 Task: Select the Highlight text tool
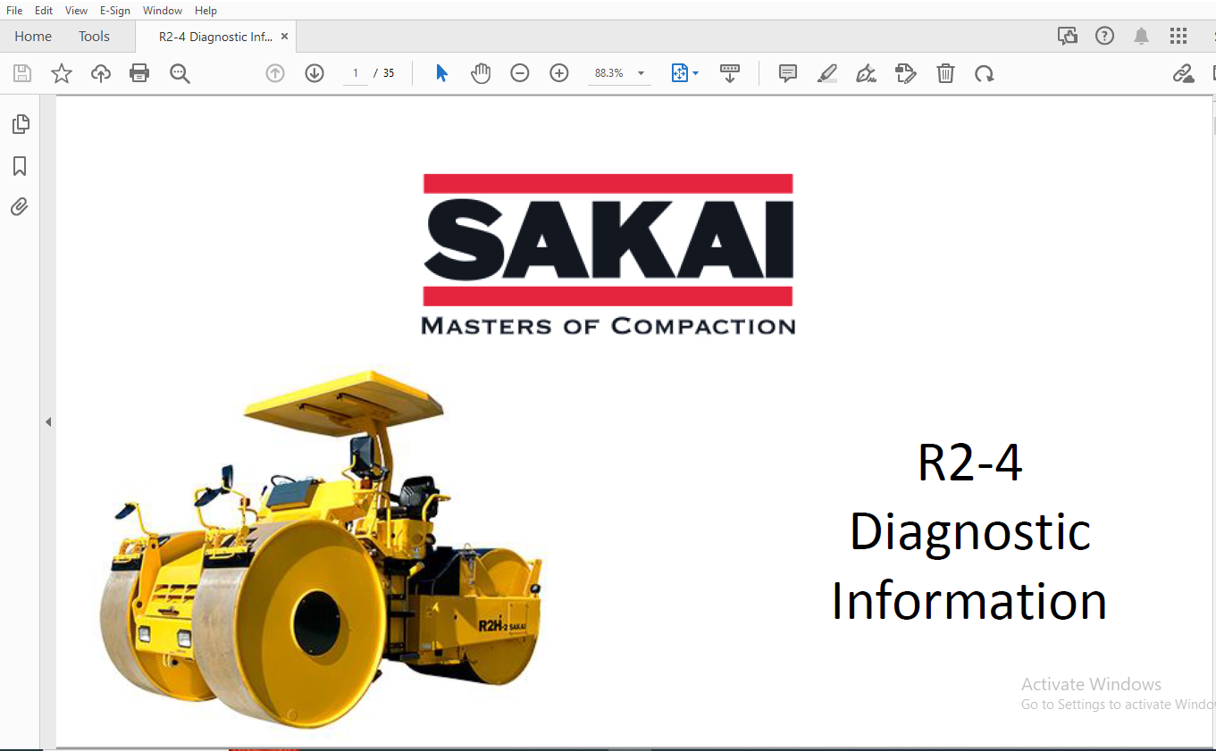(x=827, y=73)
